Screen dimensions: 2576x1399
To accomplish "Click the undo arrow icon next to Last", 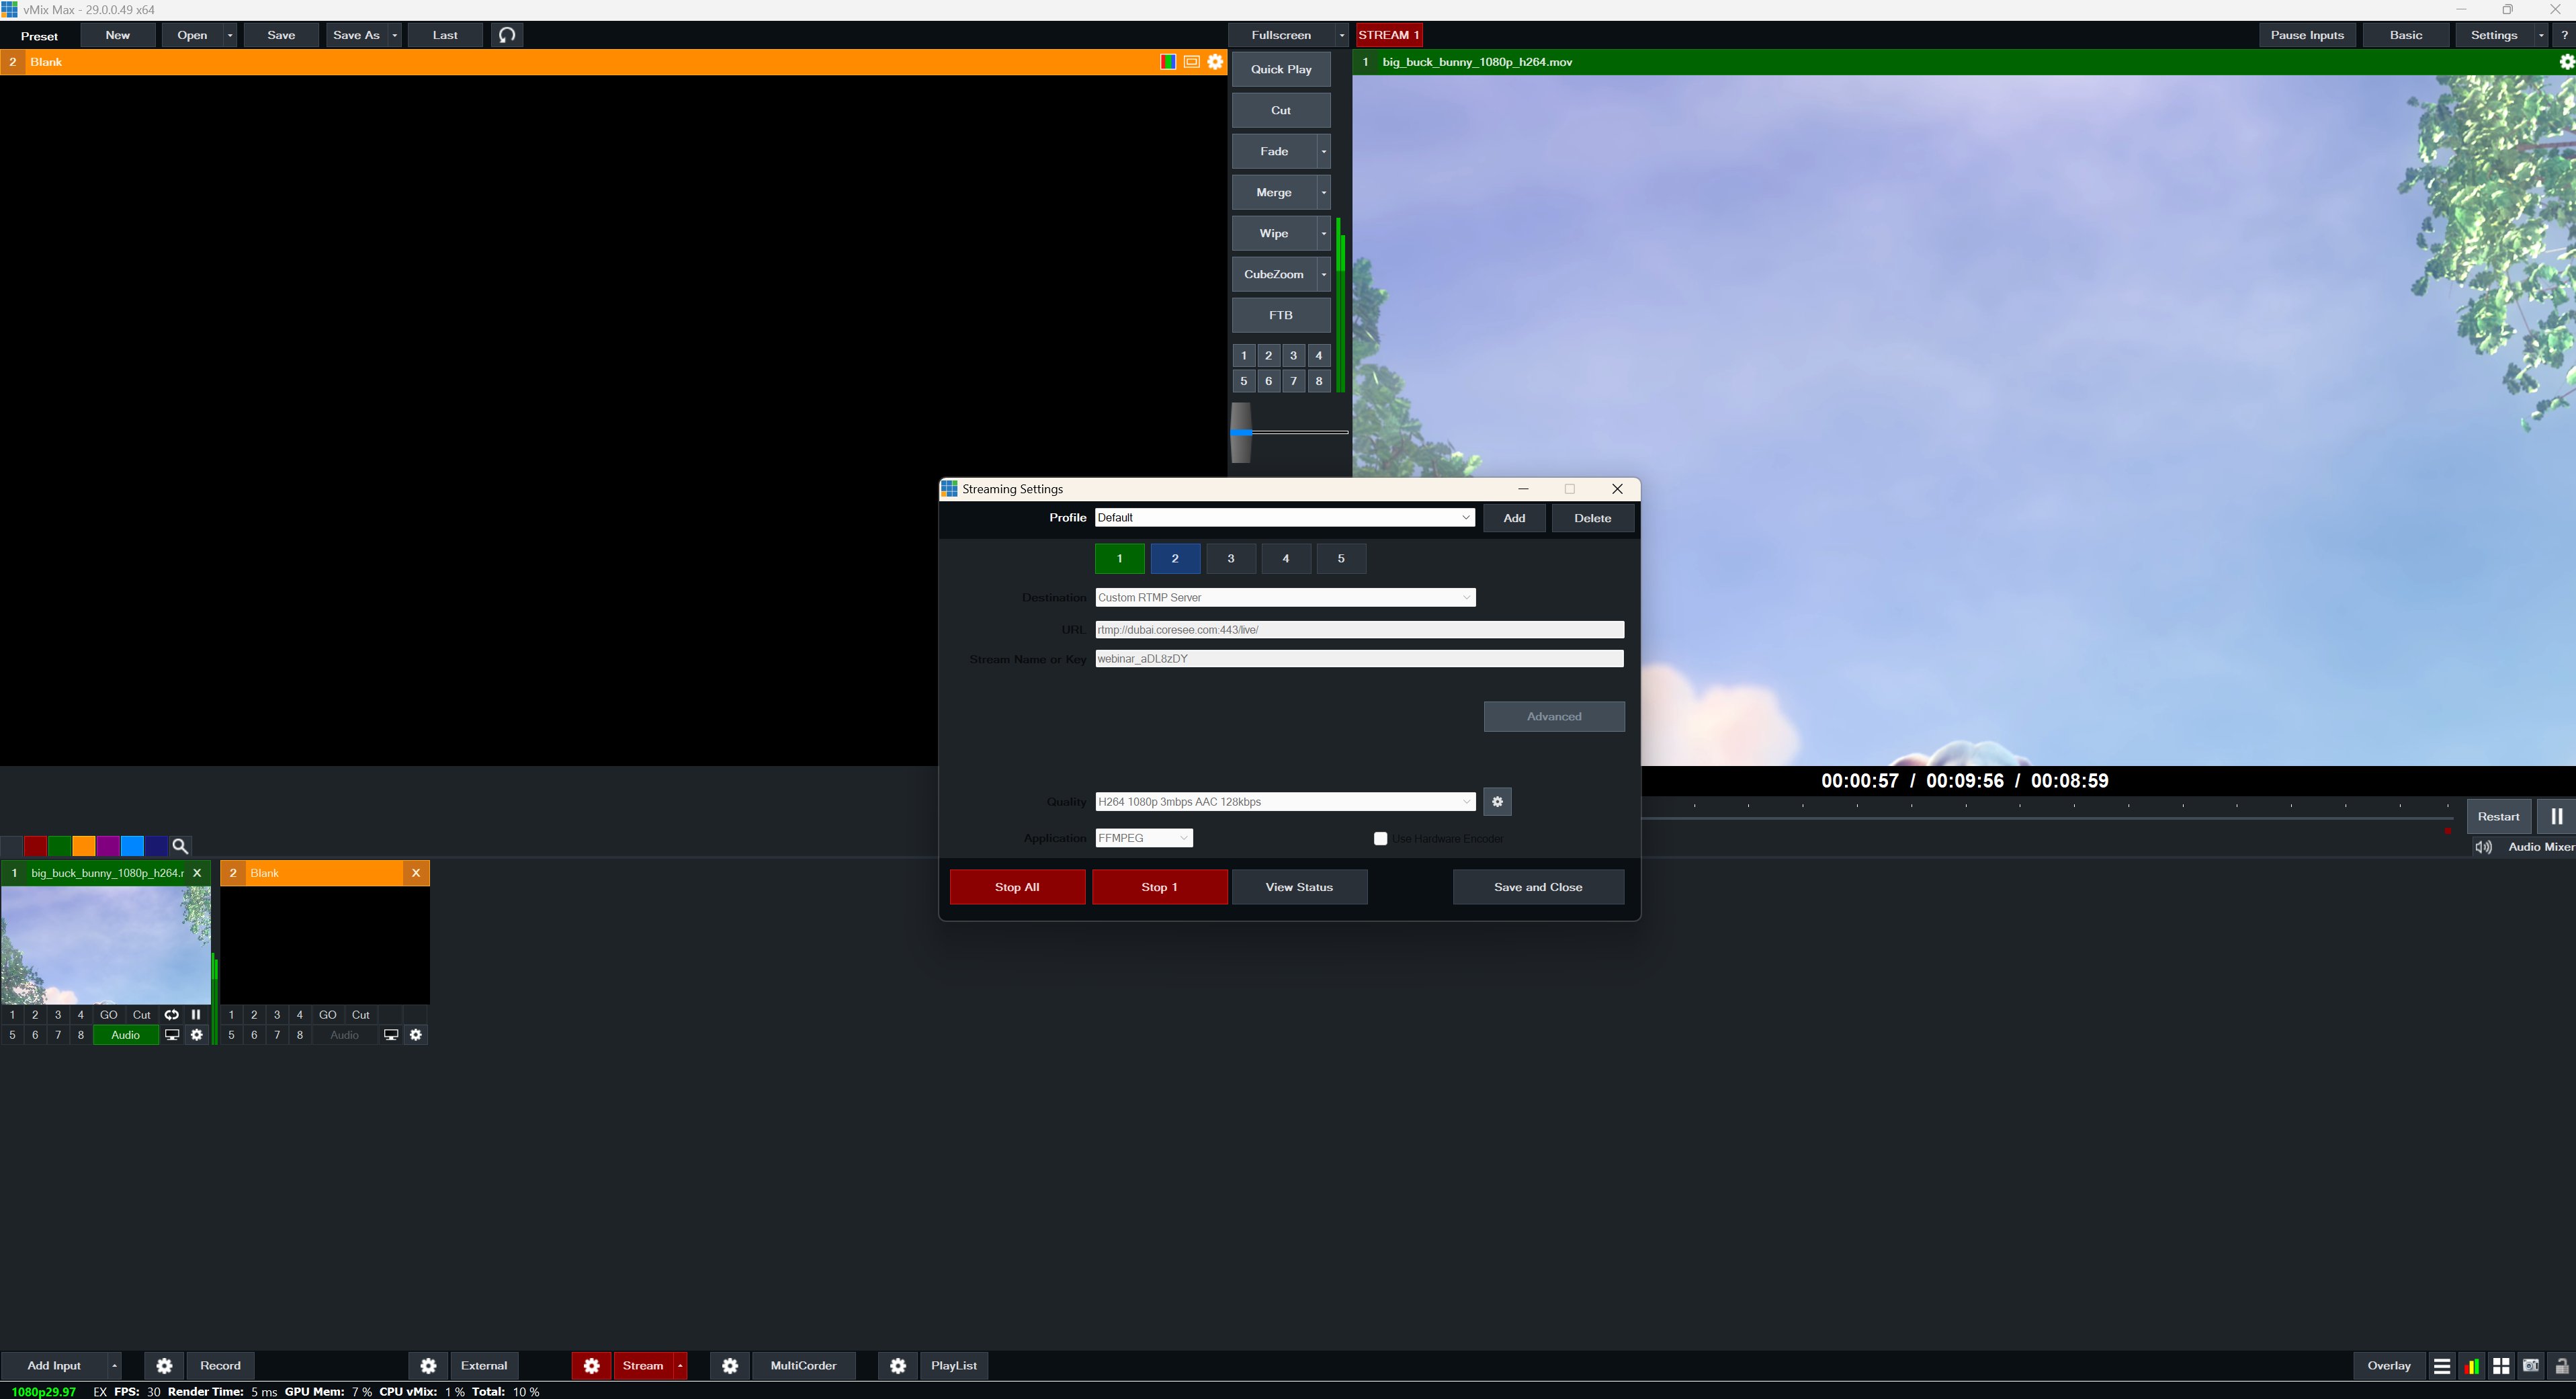I will [507, 35].
